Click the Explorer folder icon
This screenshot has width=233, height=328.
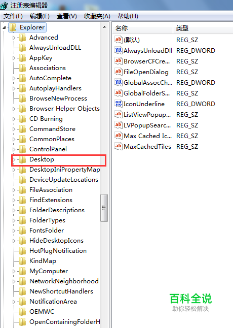[13, 27]
